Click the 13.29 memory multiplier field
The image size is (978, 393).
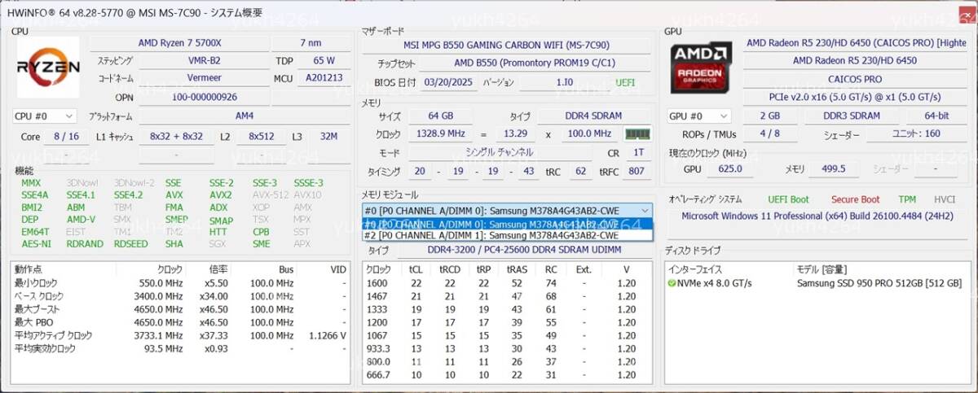[515, 134]
